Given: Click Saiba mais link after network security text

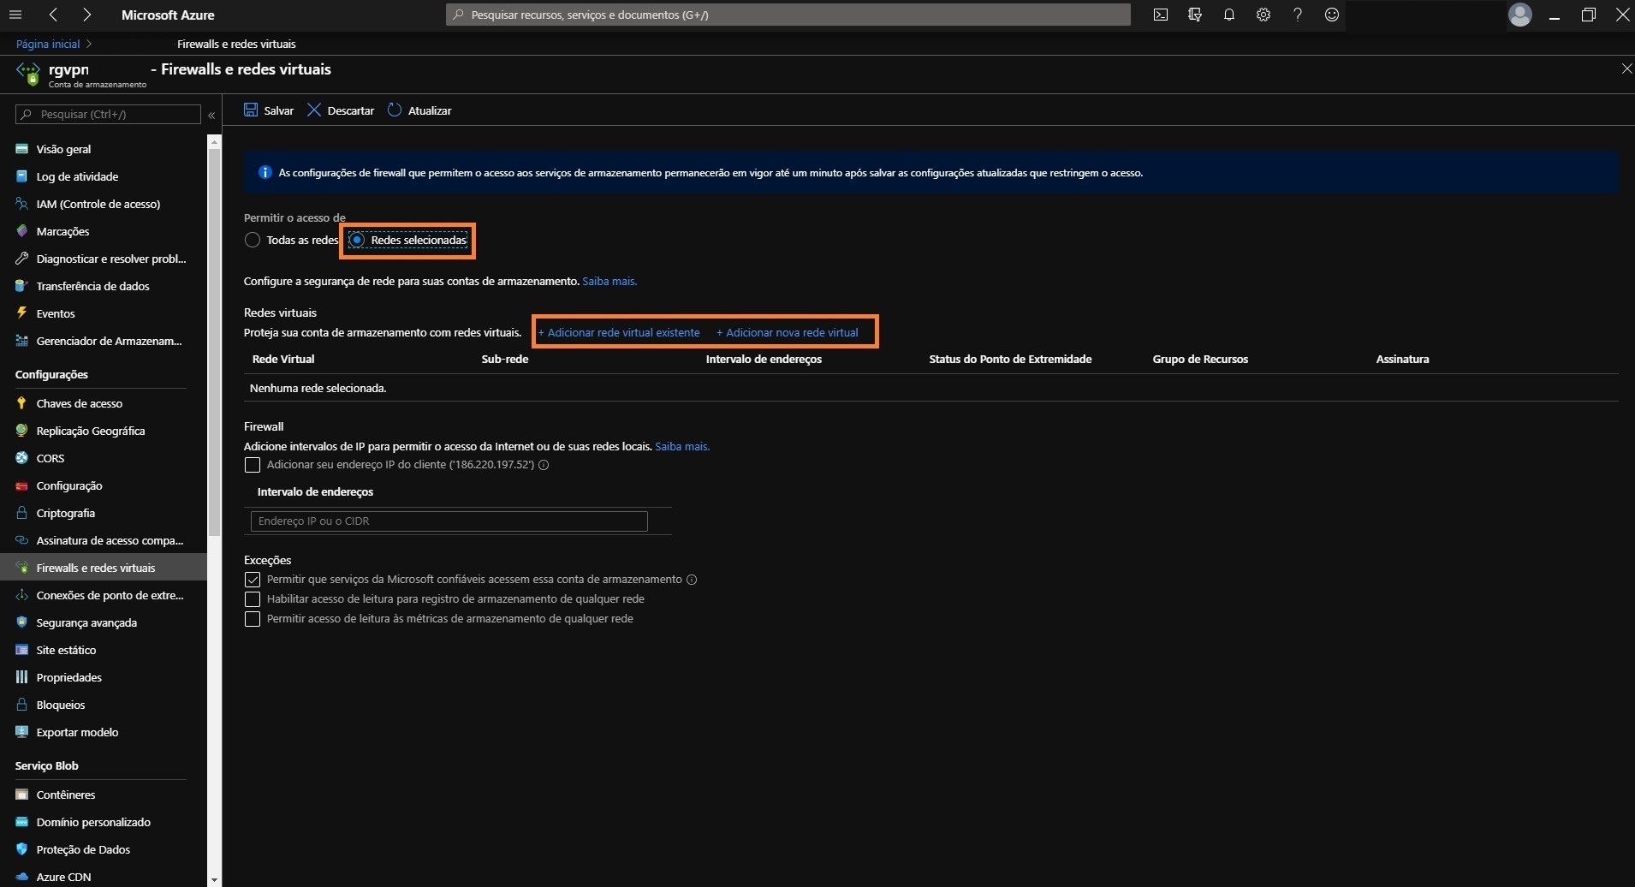Looking at the screenshot, I should (x=609, y=281).
